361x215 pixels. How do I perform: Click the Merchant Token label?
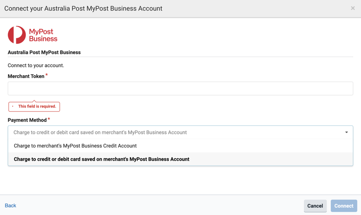tap(26, 76)
